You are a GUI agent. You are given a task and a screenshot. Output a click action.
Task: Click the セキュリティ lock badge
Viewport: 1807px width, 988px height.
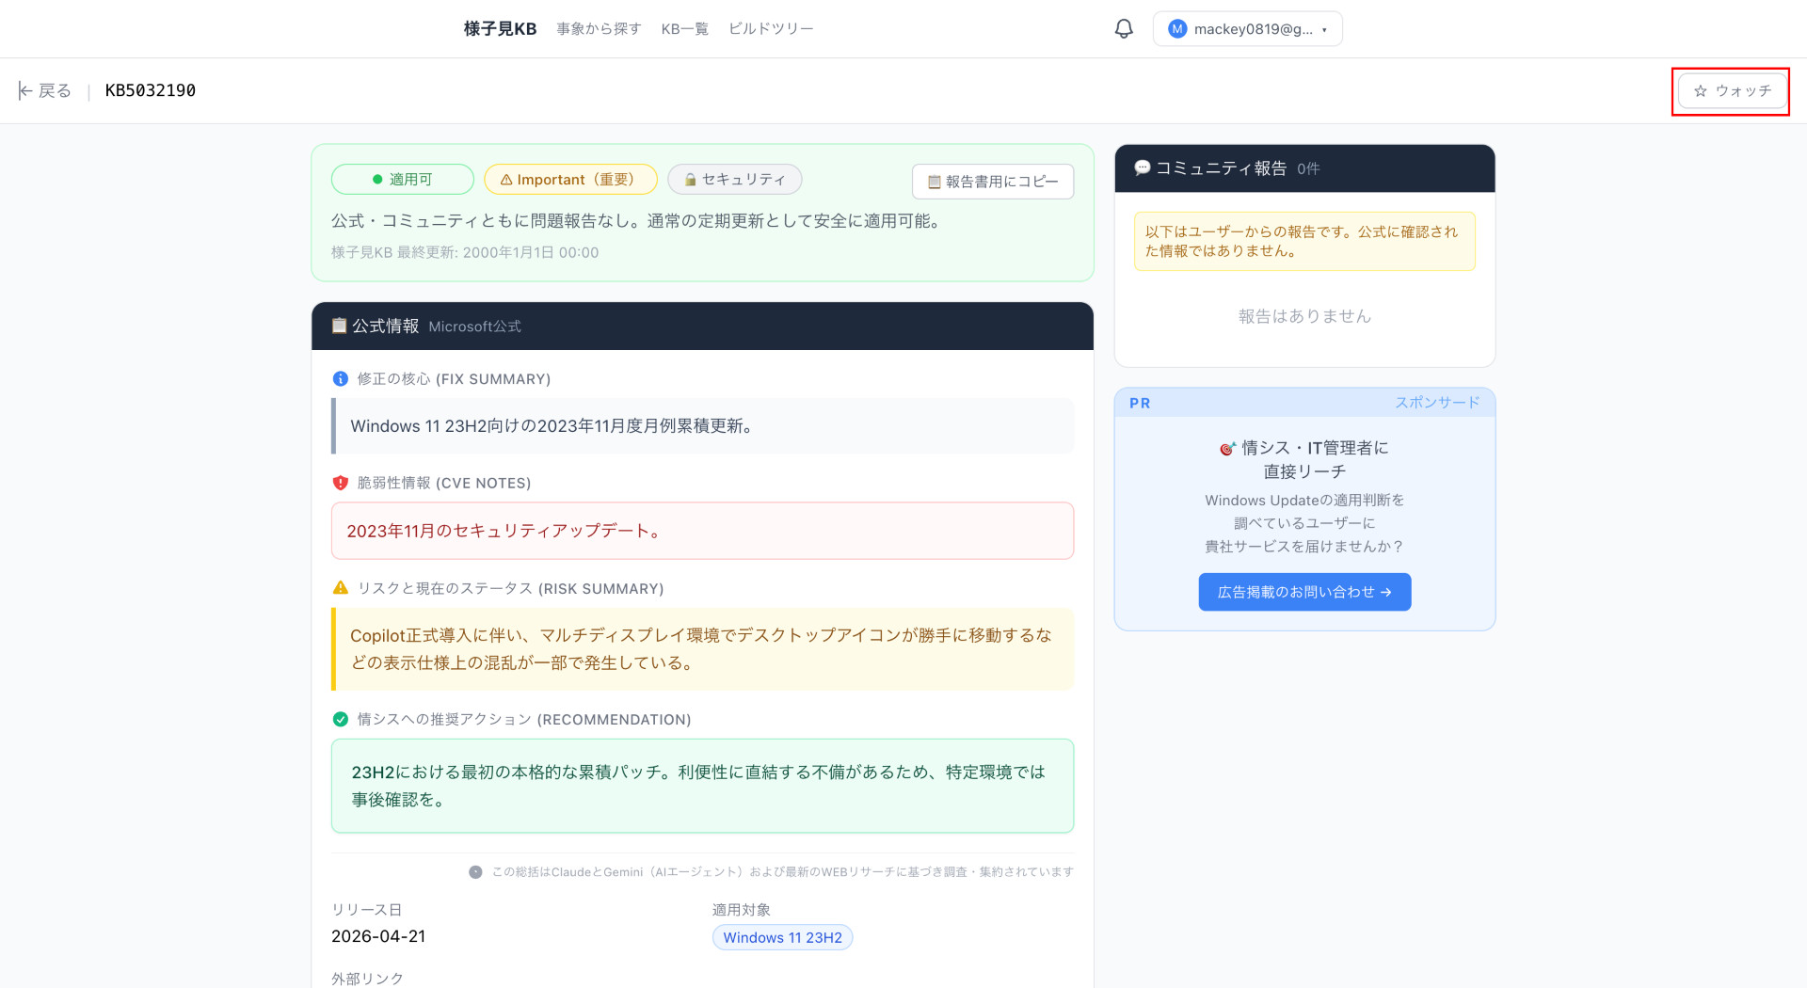(x=734, y=179)
